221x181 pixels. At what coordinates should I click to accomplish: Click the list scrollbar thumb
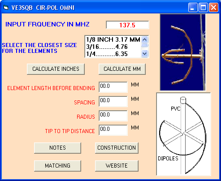pyautogui.click(x=144, y=45)
